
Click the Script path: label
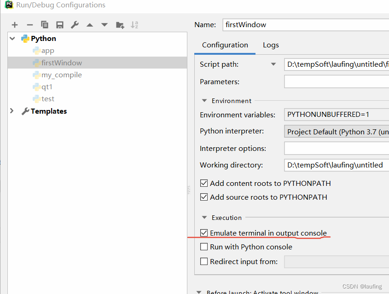tap(219, 64)
